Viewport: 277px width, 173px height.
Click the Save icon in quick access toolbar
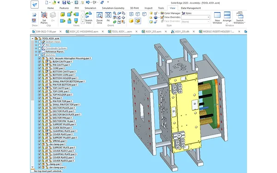click(64, 2)
